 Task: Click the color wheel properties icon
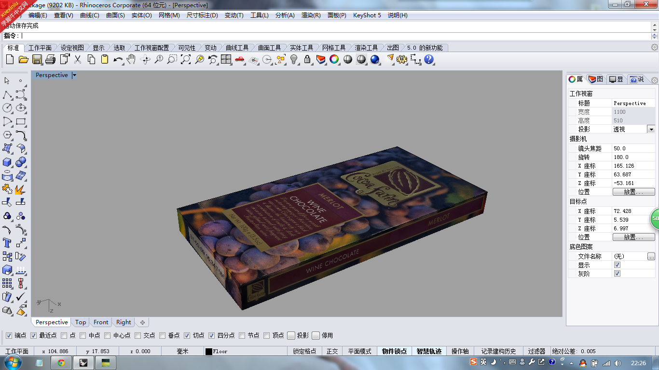coord(334,59)
